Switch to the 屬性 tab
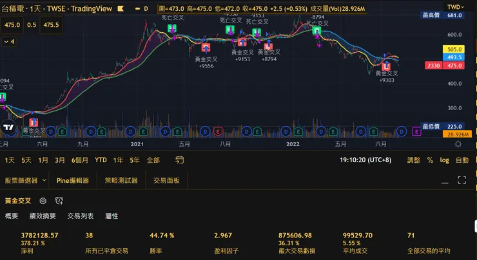This screenshot has height=260, width=477. click(x=112, y=216)
